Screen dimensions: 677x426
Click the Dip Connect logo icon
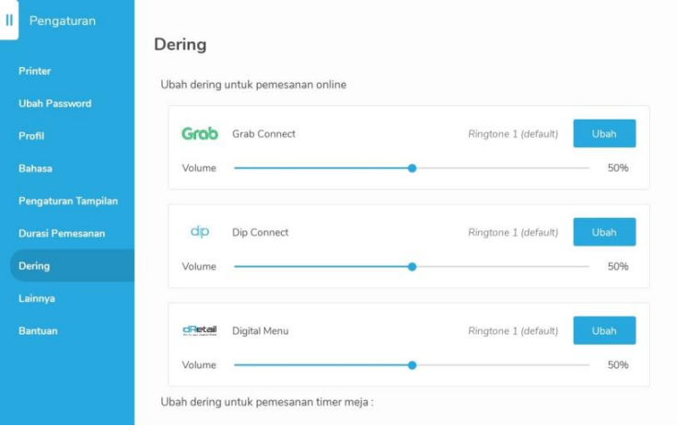pyautogui.click(x=200, y=232)
